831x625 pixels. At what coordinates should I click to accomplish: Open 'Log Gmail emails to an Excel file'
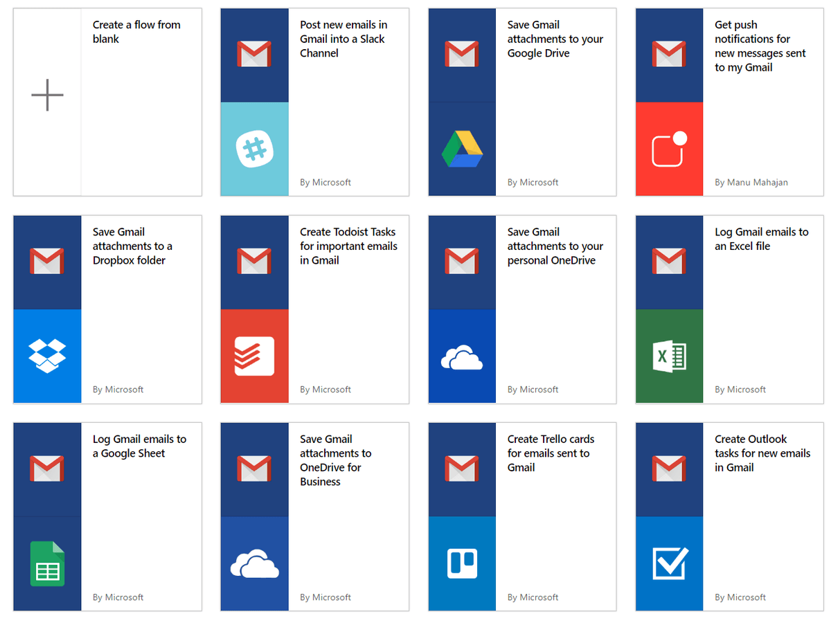[761, 239]
